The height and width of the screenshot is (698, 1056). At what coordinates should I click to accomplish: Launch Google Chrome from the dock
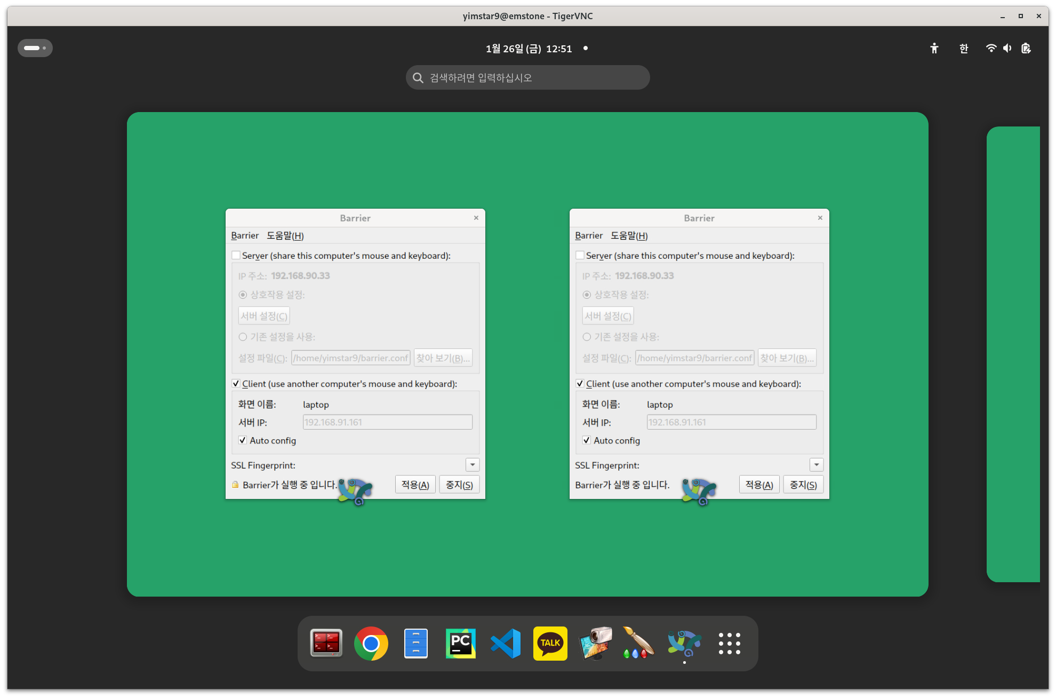pyautogui.click(x=371, y=643)
